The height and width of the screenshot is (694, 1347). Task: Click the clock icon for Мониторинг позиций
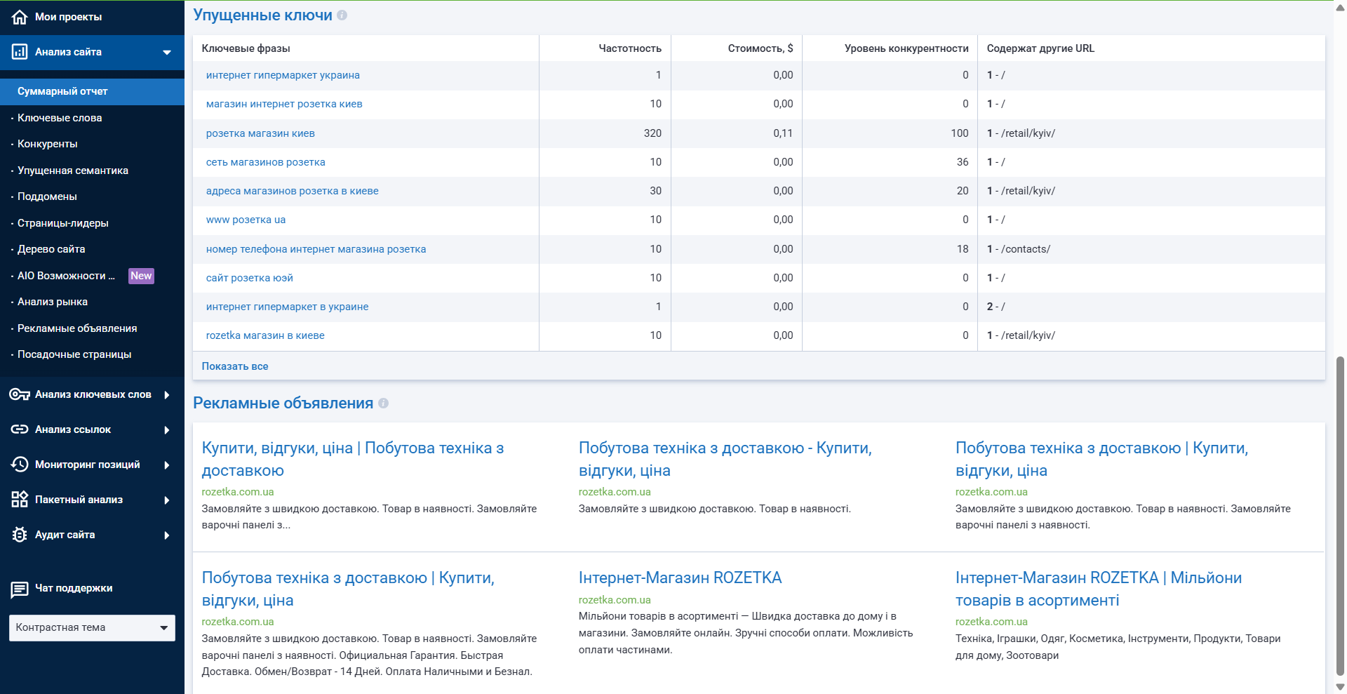pos(20,465)
